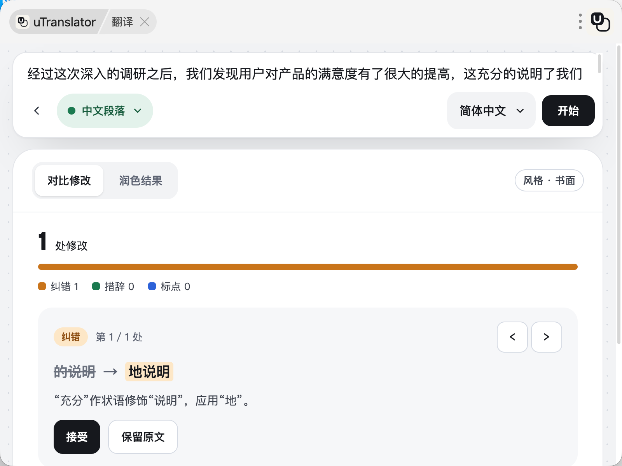Image resolution: width=622 pixels, height=466 pixels.
Task: Click the orange 纠错 legend swatch
Action: tap(42, 286)
